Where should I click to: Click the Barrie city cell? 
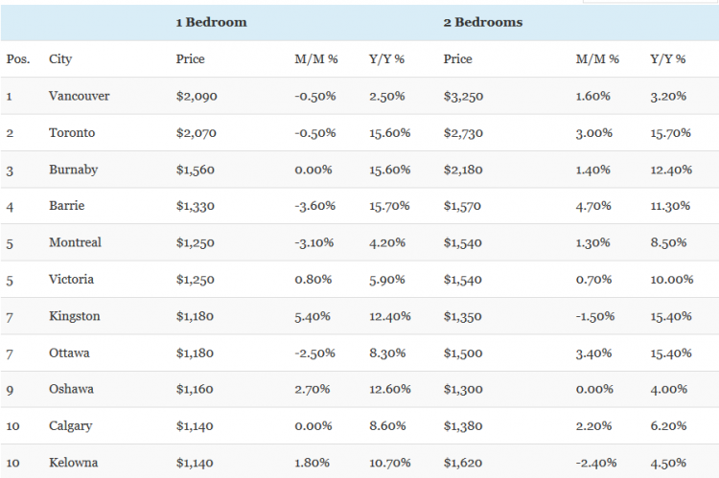[65, 206]
